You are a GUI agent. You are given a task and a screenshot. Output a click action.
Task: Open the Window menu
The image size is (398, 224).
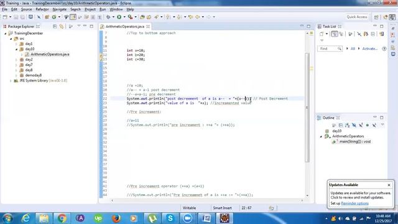[x=116, y=9]
